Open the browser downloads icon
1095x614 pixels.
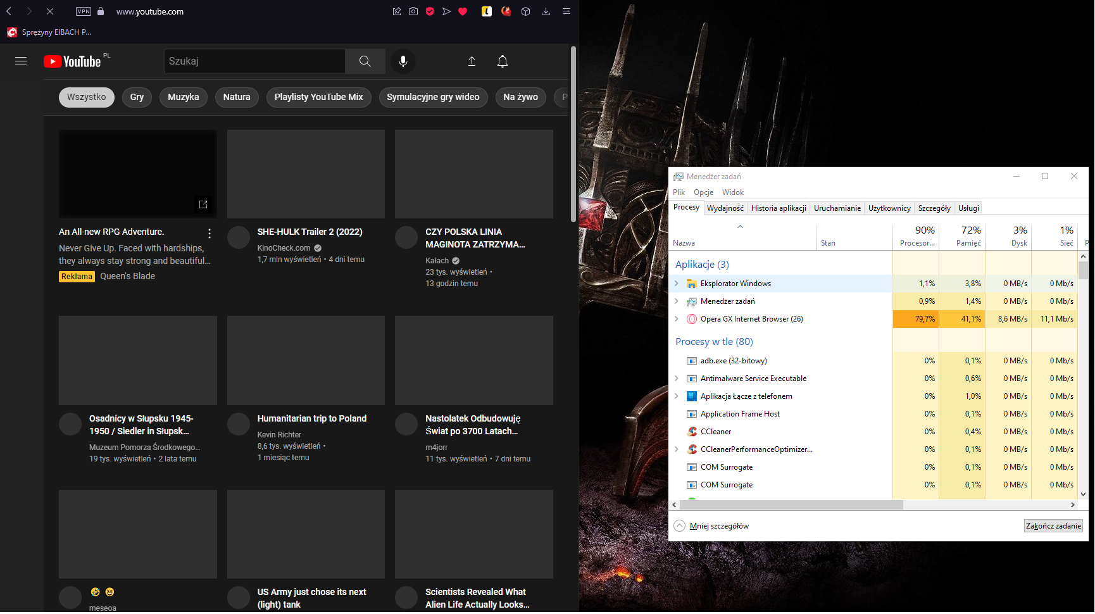pos(546,11)
